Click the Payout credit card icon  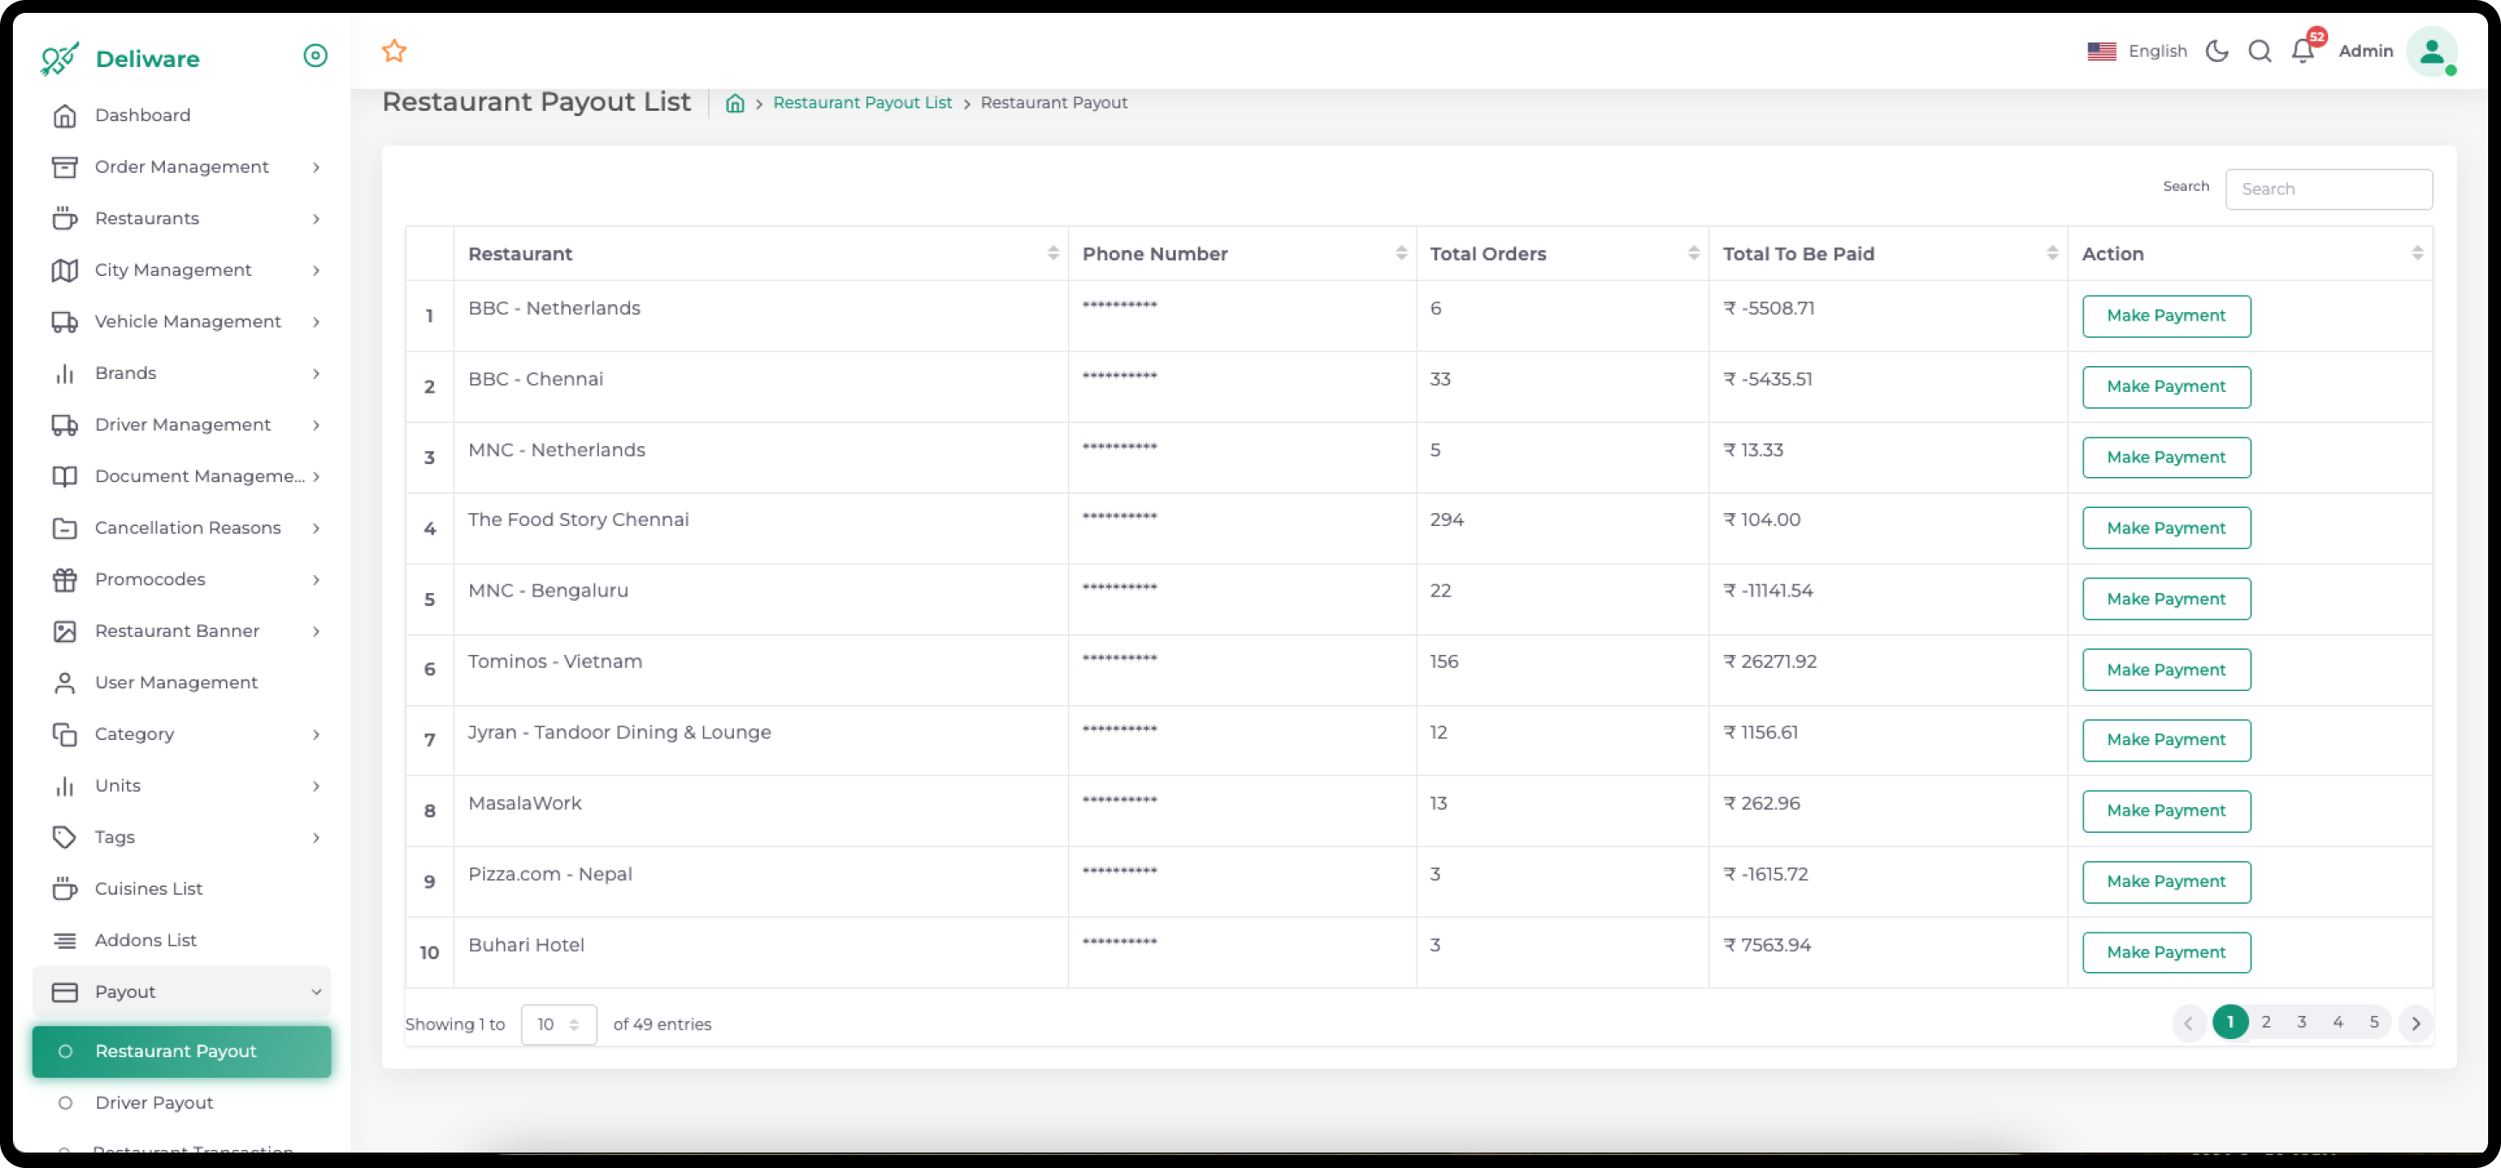(64, 991)
